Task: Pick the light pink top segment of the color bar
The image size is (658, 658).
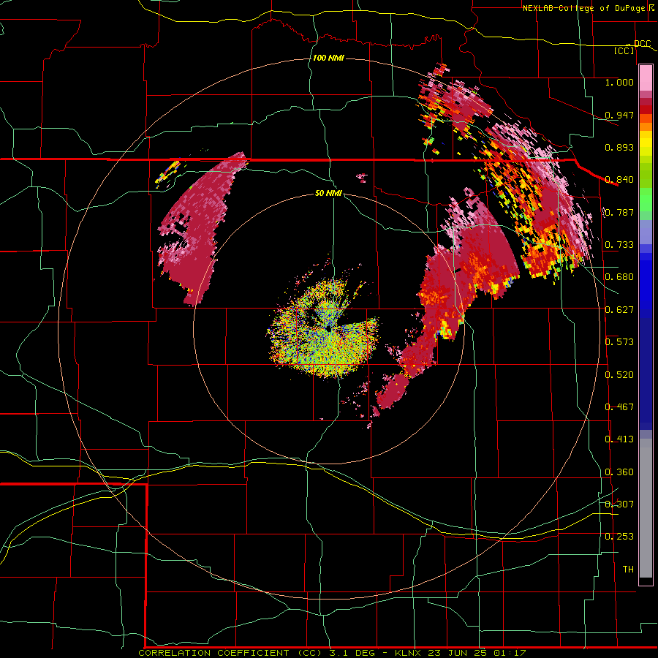Action: click(646, 78)
